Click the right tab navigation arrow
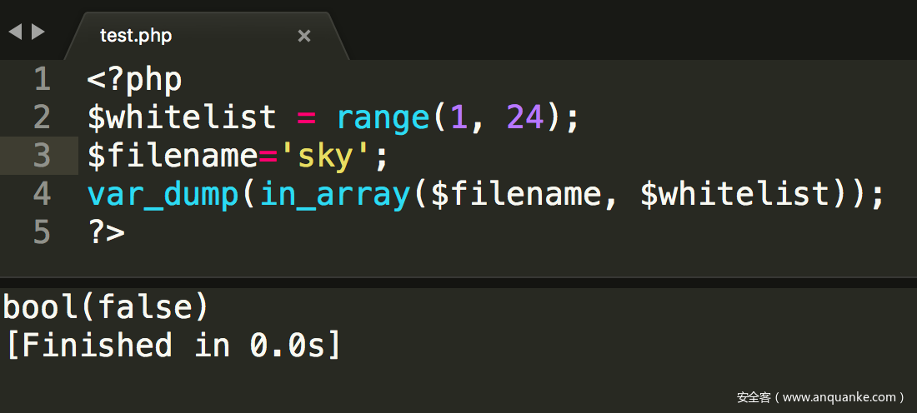The height and width of the screenshot is (413, 917). pyautogui.click(x=38, y=32)
